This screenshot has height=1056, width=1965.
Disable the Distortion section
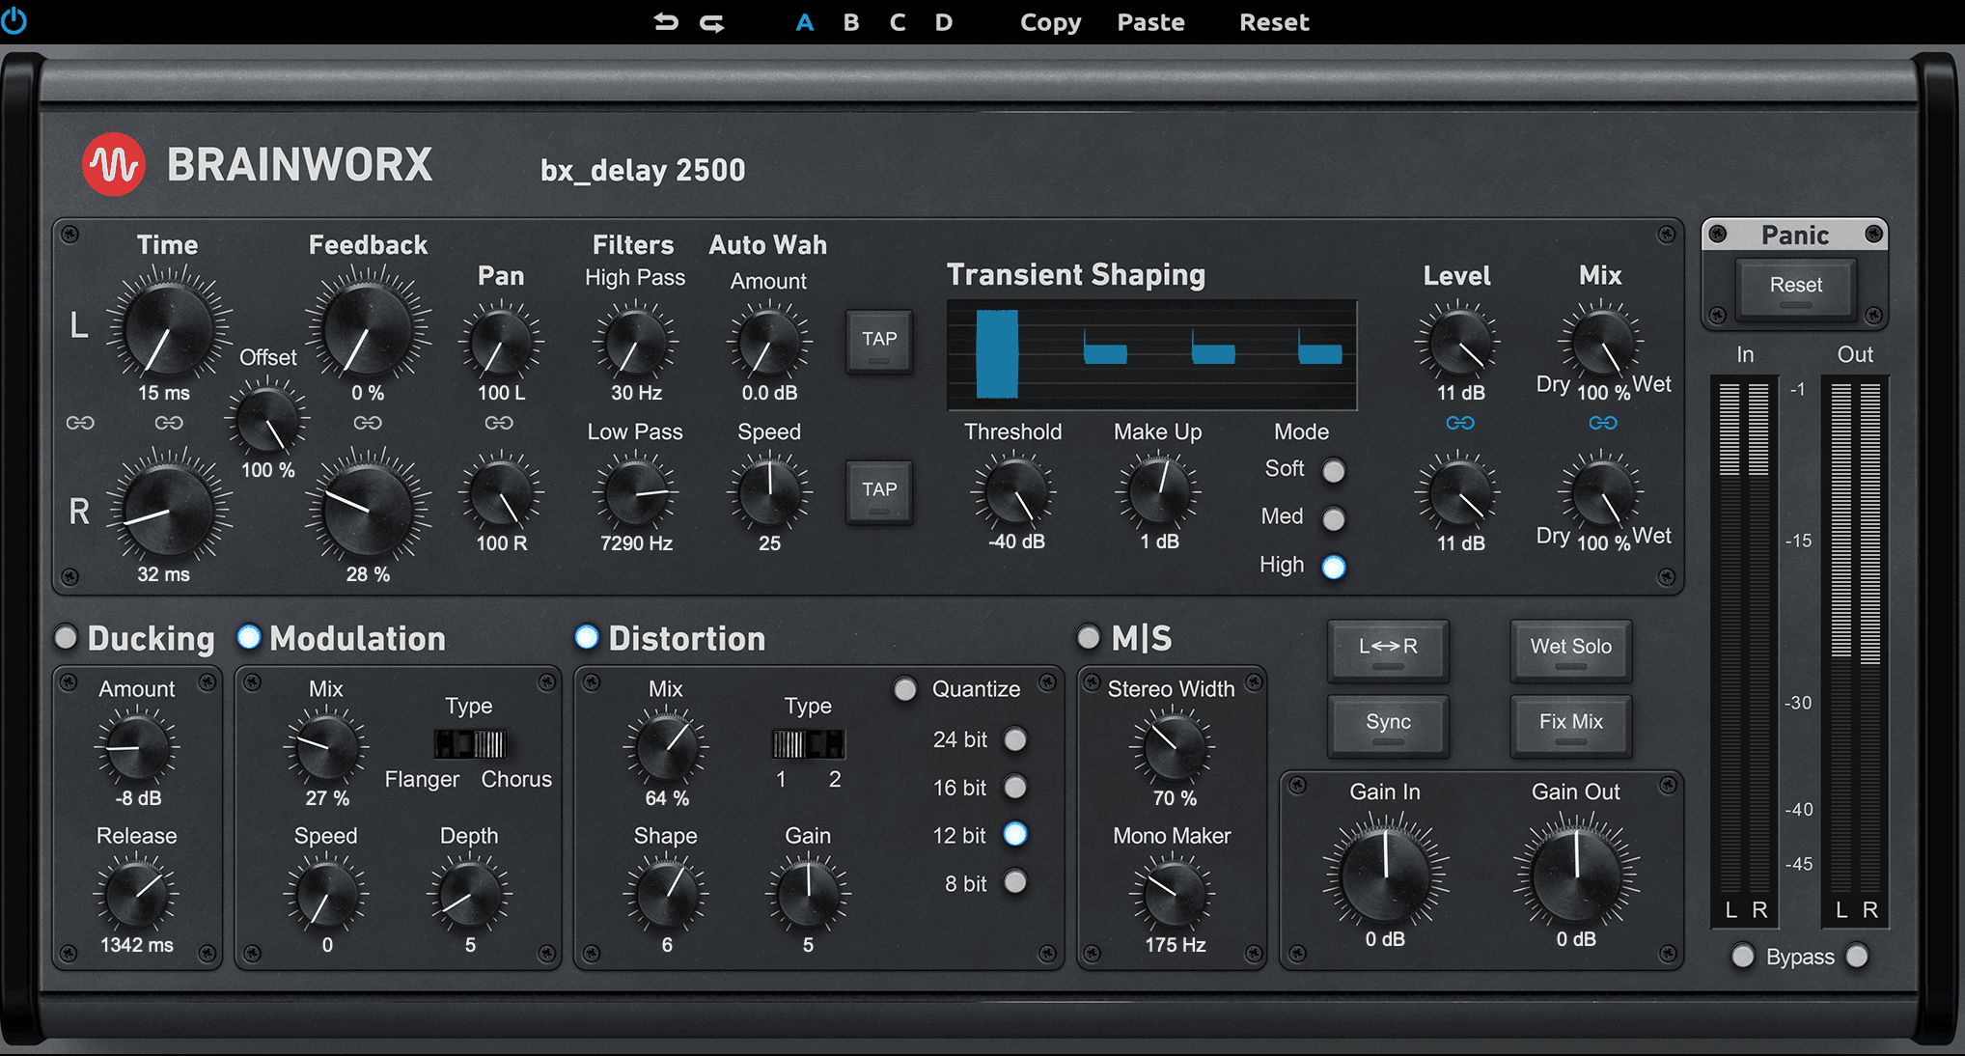coord(587,637)
